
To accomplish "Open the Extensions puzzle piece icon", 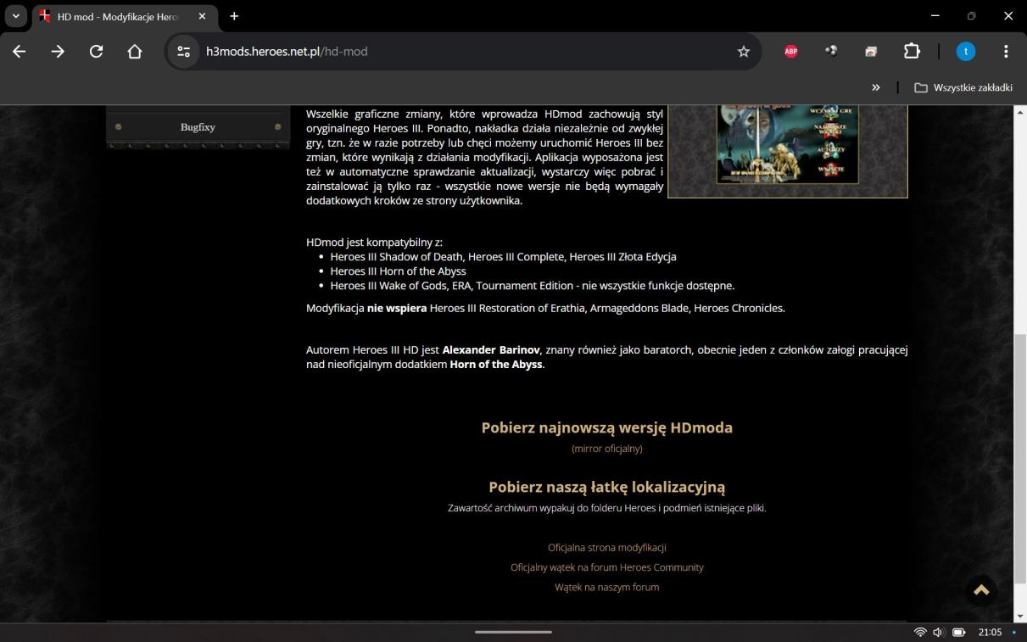I will tap(912, 51).
